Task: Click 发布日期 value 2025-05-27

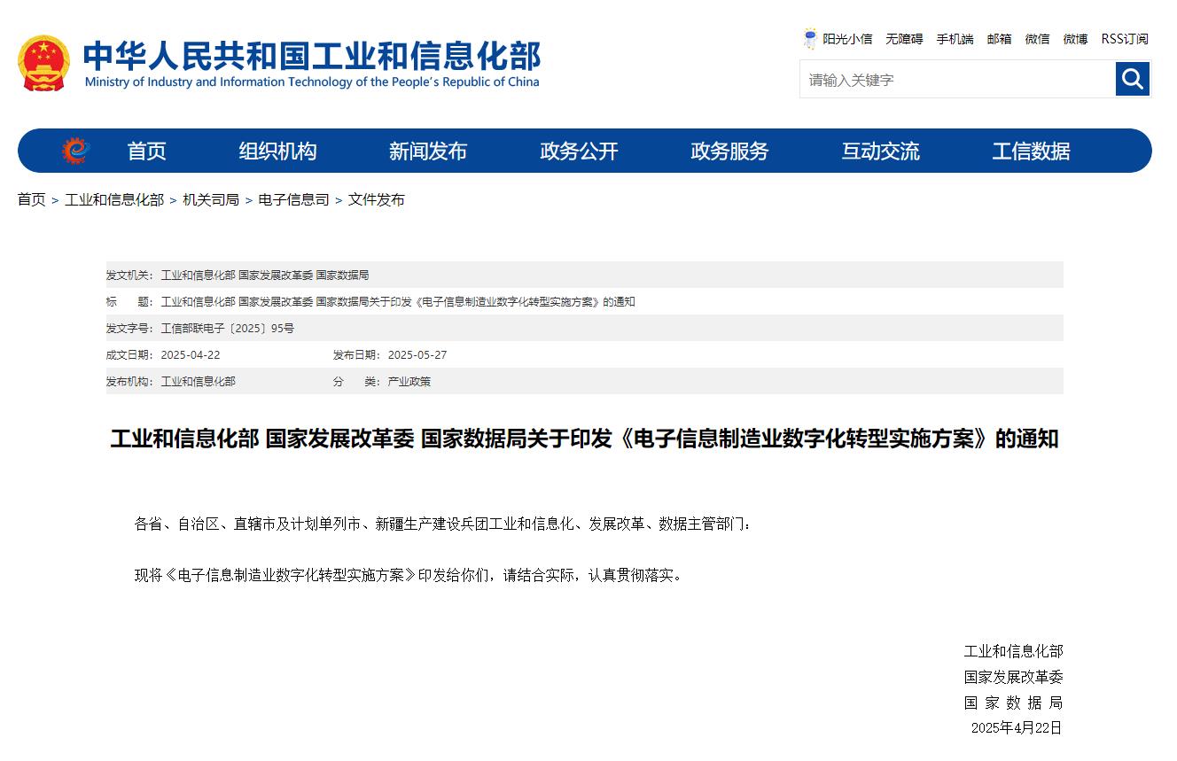Action: point(417,355)
